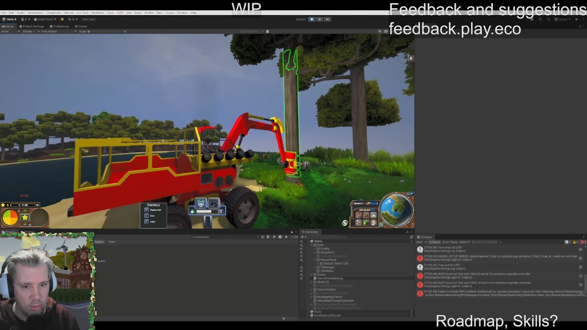Image resolution: width=587 pixels, height=330 pixels.
Task: Open the ModKit menu
Action: (x=149, y=12)
